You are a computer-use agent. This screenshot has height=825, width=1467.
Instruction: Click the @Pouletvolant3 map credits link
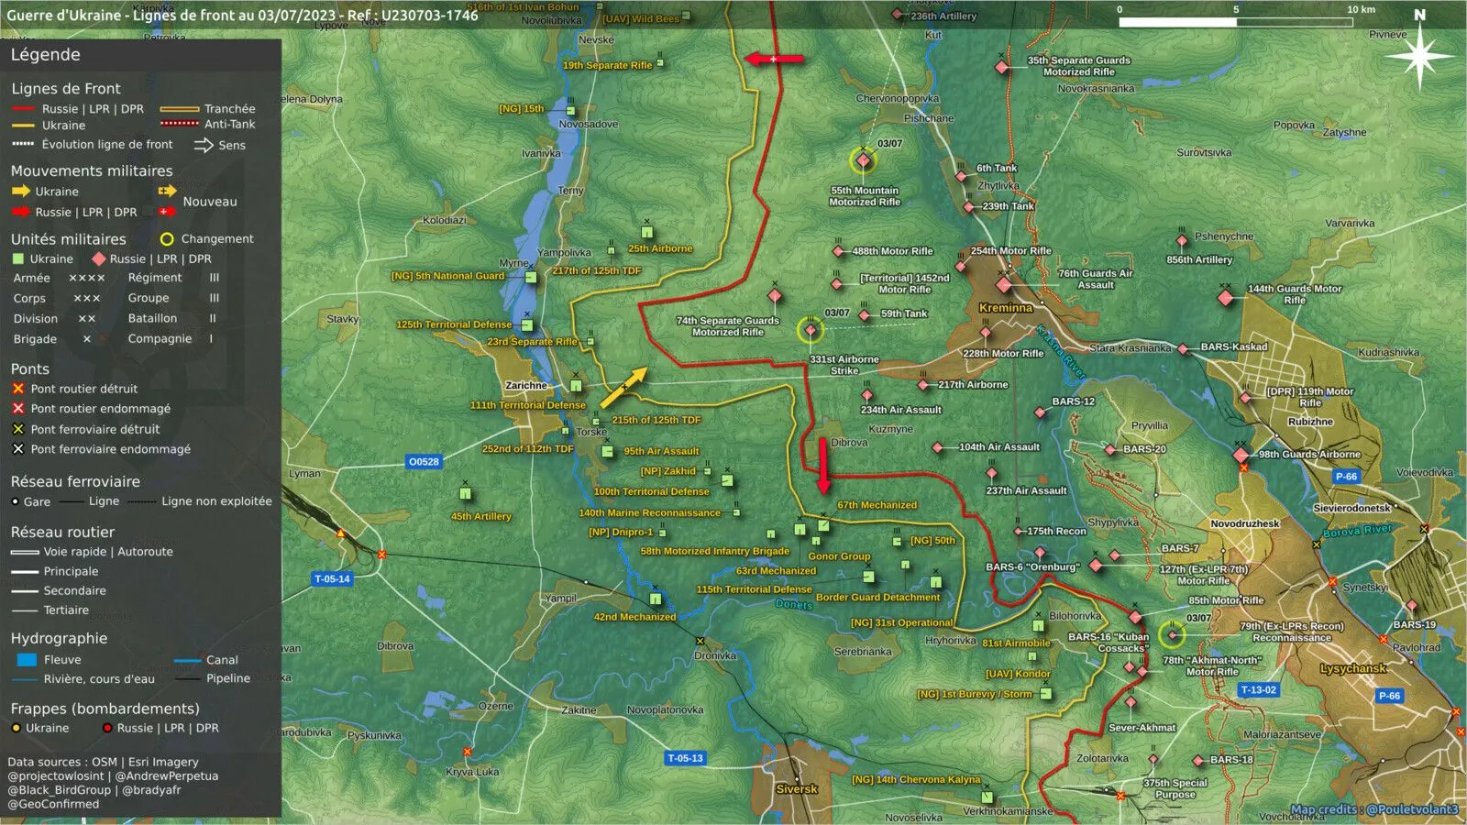point(1411,809)
